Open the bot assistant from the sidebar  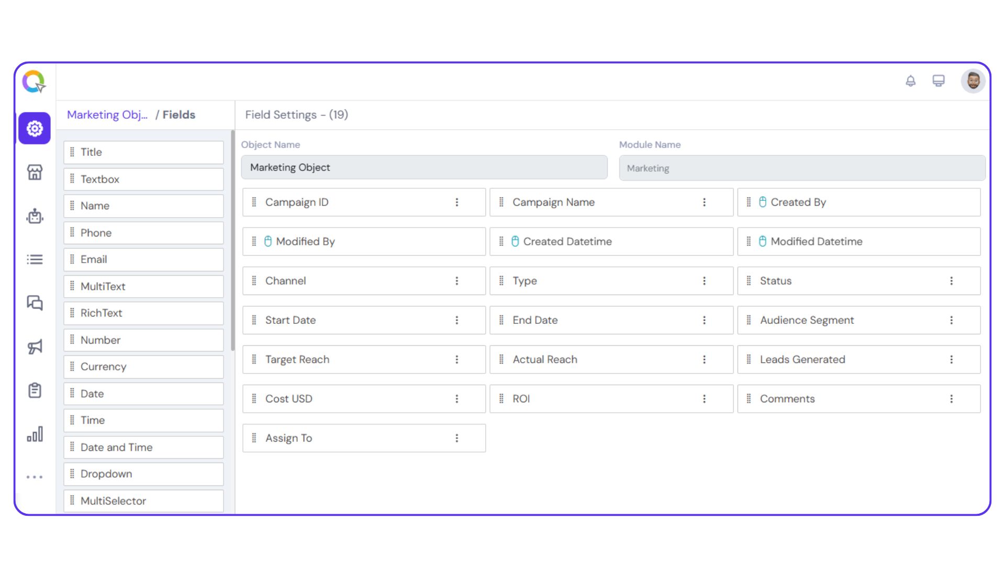coord(34,217)
